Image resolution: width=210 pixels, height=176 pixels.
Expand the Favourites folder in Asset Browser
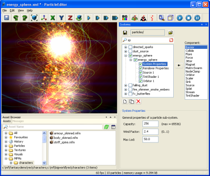(x=6, y=137)
